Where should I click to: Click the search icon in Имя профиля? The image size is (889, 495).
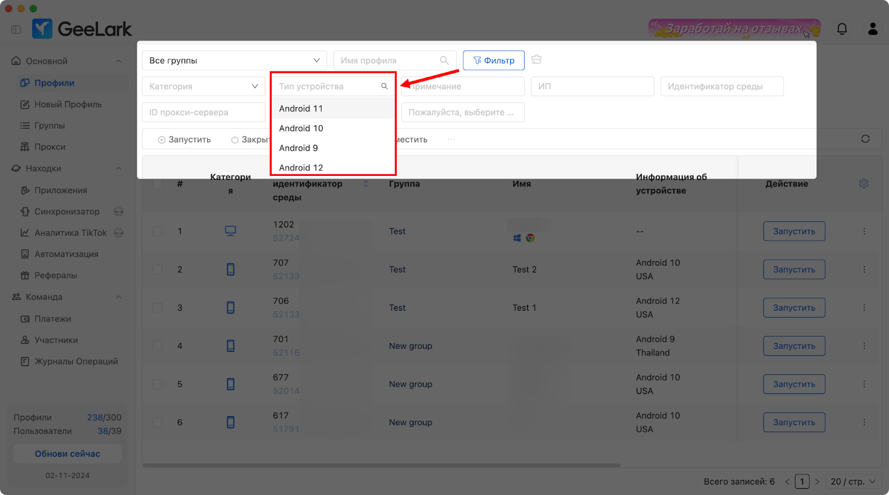pos(444,60)
